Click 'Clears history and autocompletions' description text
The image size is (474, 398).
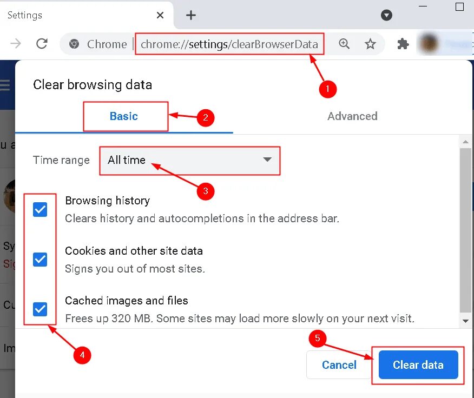point(202,218)
